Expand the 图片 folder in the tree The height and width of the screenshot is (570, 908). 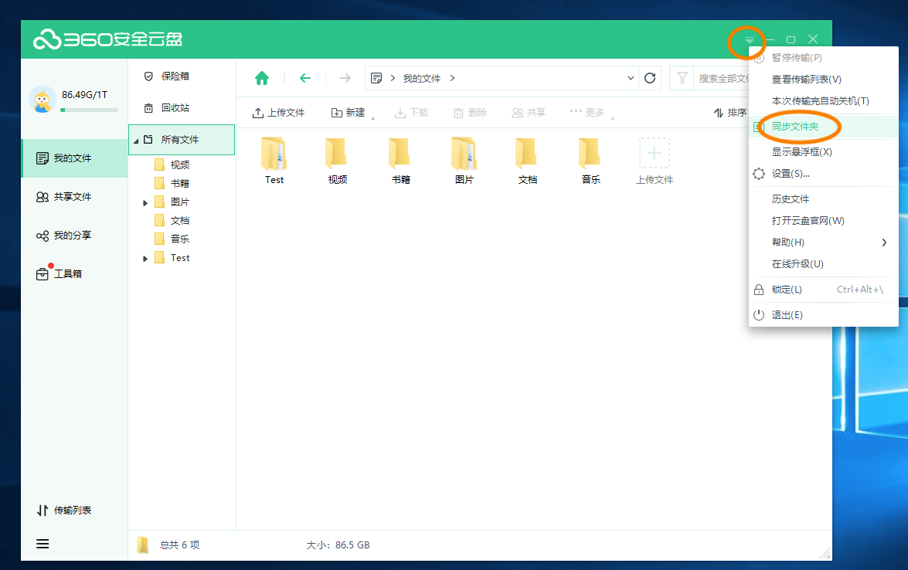(x=145, y=202)
